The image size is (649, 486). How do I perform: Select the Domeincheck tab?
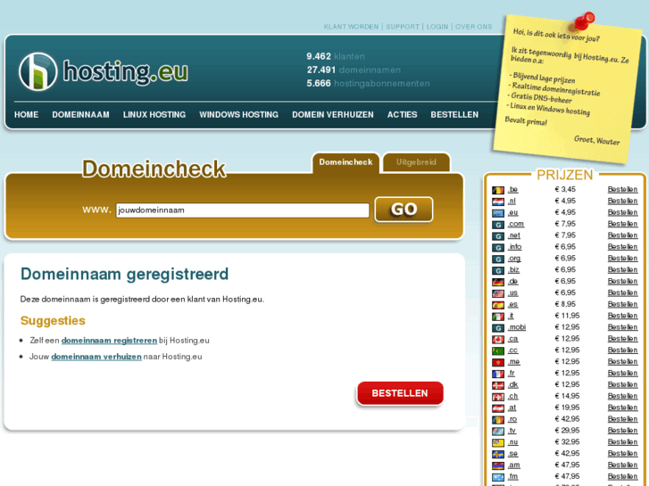[345, 162]
